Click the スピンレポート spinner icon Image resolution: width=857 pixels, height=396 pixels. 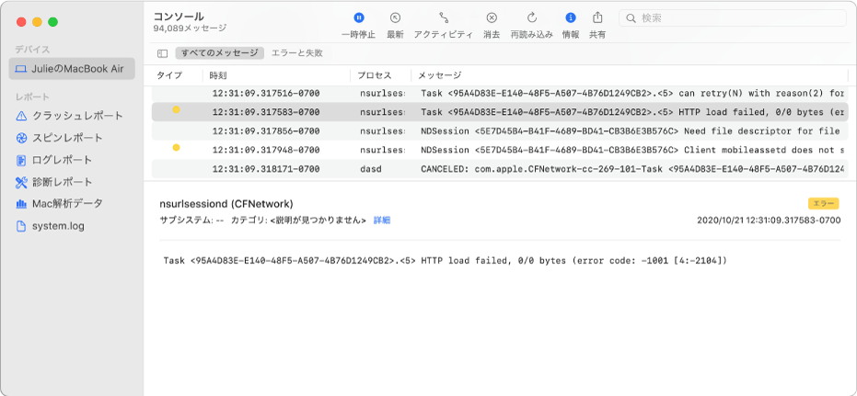[21, 138]
